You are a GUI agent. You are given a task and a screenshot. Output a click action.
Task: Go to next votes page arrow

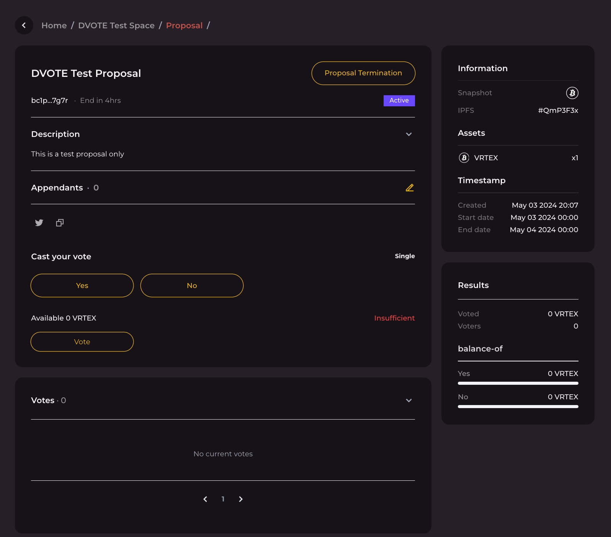coord(241,499)
